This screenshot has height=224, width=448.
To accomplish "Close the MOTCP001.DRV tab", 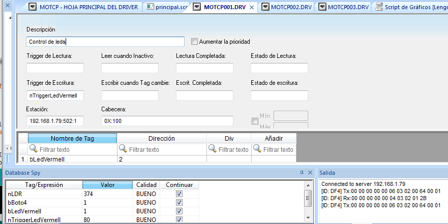I will pyautogui.click(x=252, y=8).
